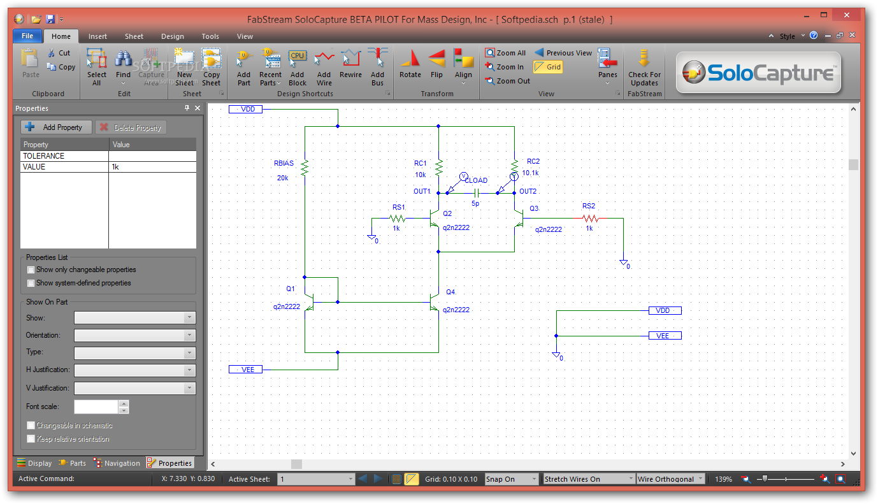
Task: Click the zoom-out magnifier in status bar
Action: [x=746, y=479]
